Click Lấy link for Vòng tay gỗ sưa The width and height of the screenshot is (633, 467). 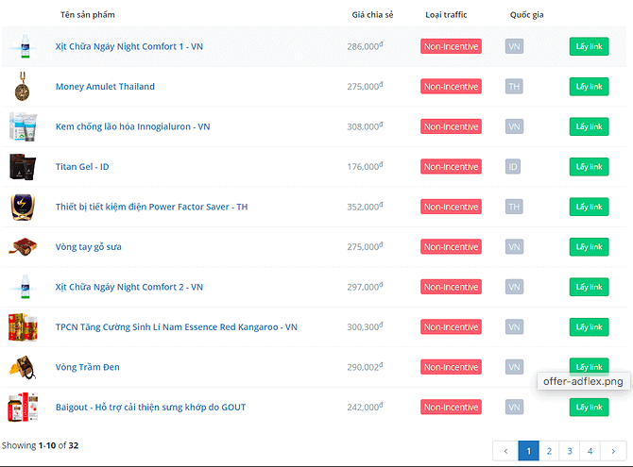(x=589, y=247)
